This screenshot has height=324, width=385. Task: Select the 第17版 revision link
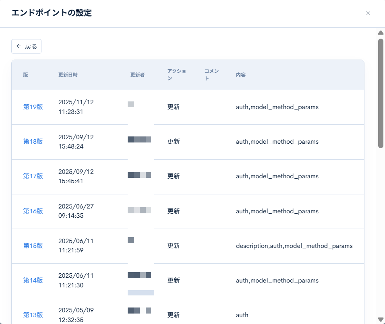point(32,176)
